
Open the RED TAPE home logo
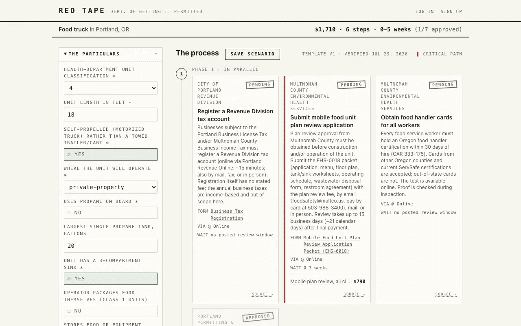pos(82,11)
